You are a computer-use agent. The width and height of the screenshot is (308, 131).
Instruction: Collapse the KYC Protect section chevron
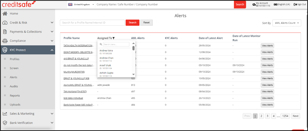pos(52,50)
